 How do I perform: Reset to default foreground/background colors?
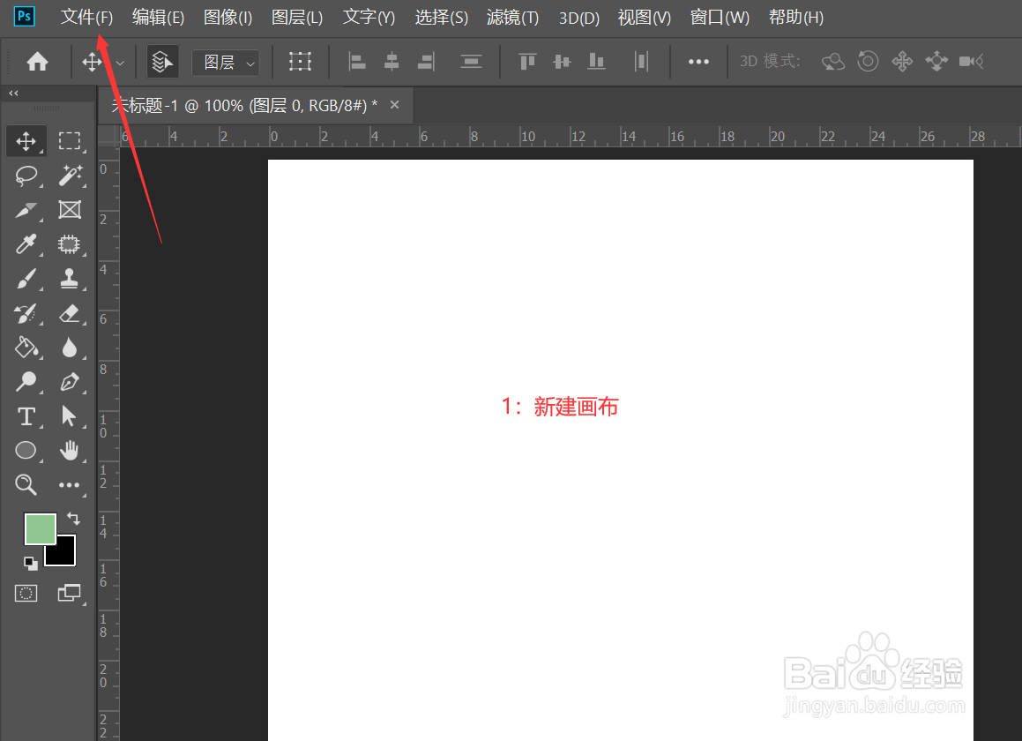31,563
